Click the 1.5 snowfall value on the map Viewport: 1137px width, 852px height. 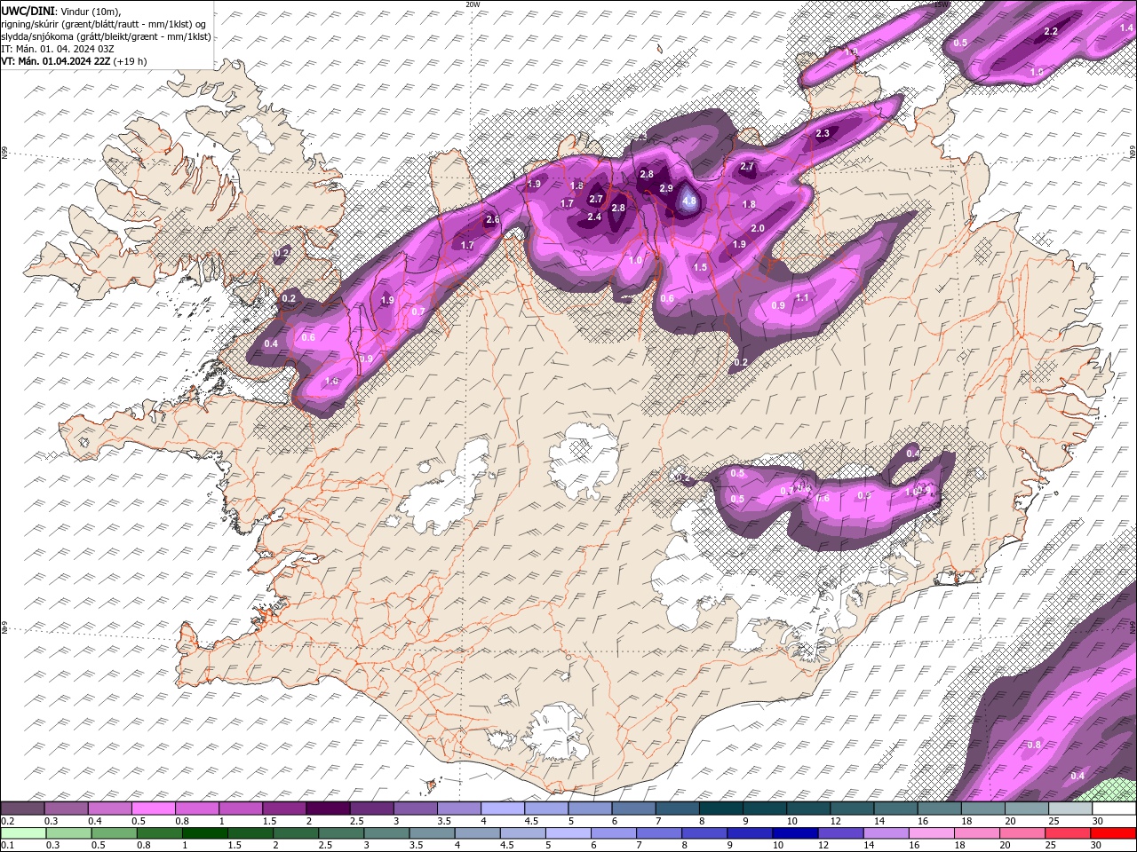tap(700, 268)
